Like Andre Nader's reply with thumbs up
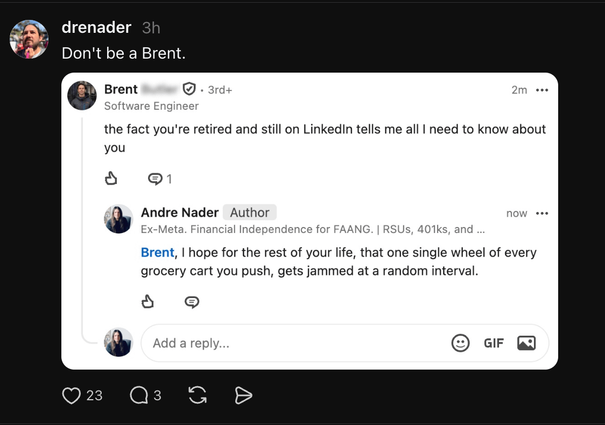The width and height of the screenshot is (605, 425). click(x=148, y=302)
